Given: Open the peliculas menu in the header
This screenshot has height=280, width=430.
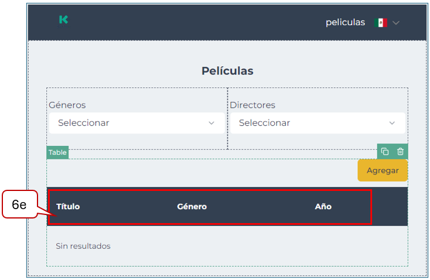Looking at the screenshot, I should point(345,22).
